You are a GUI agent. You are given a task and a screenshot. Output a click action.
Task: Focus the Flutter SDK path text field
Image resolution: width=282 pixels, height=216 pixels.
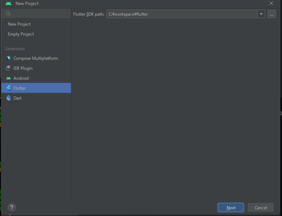click(182, 14)
